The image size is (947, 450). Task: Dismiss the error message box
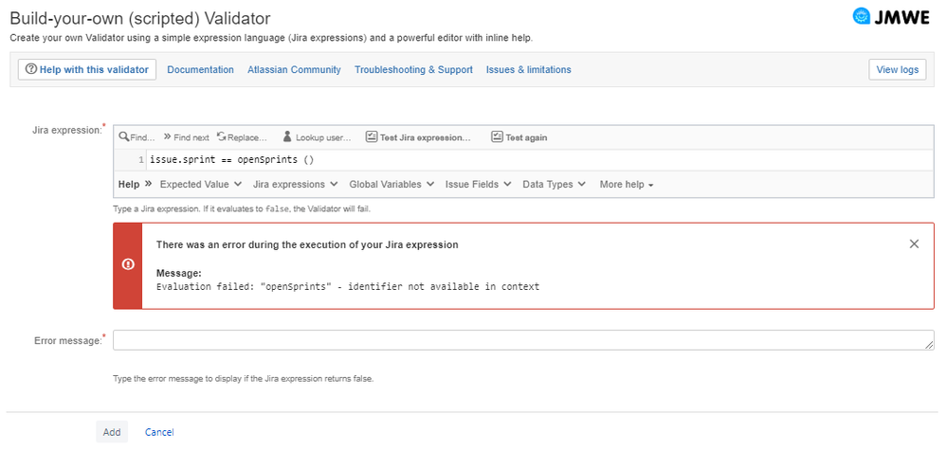(x=915, y=243)
